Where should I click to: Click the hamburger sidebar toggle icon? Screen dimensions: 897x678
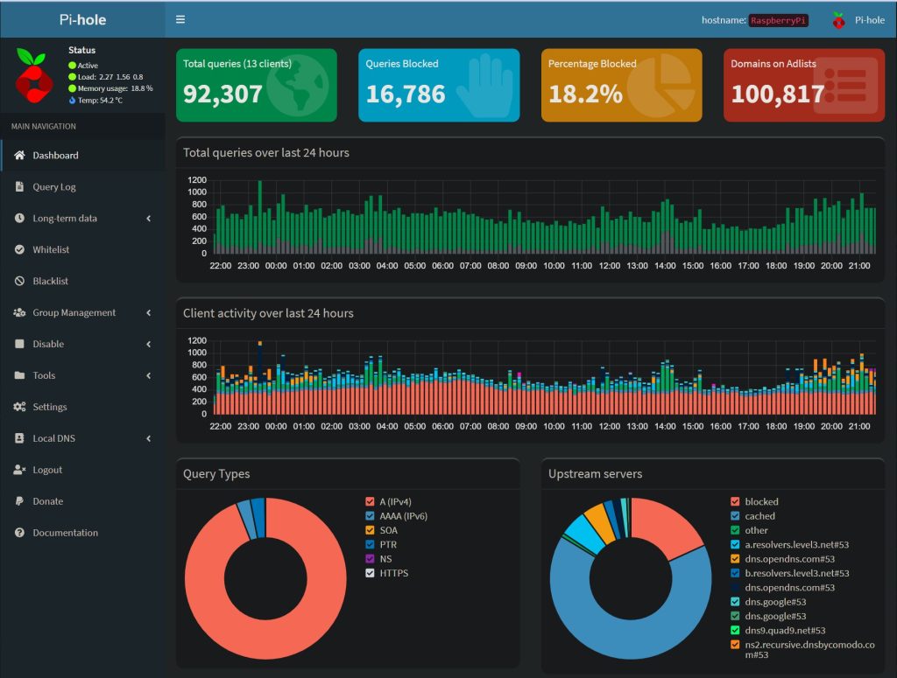pyautogui.click(x=180, y=19)
